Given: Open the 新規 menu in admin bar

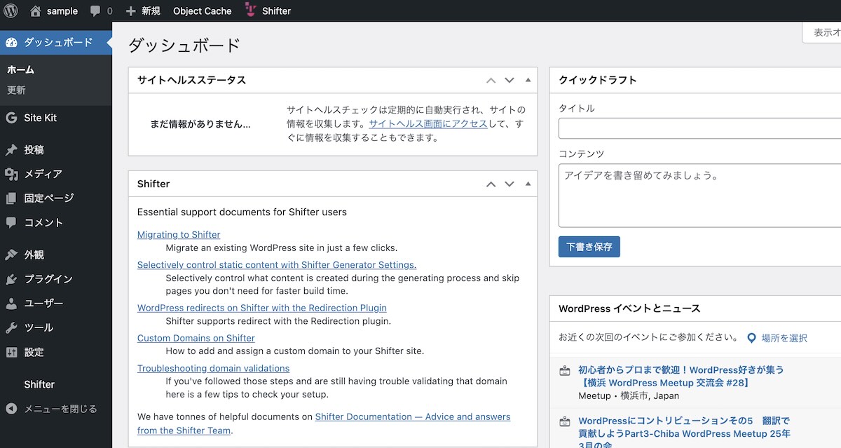Looking at the screenshot, I should (143, 11).
